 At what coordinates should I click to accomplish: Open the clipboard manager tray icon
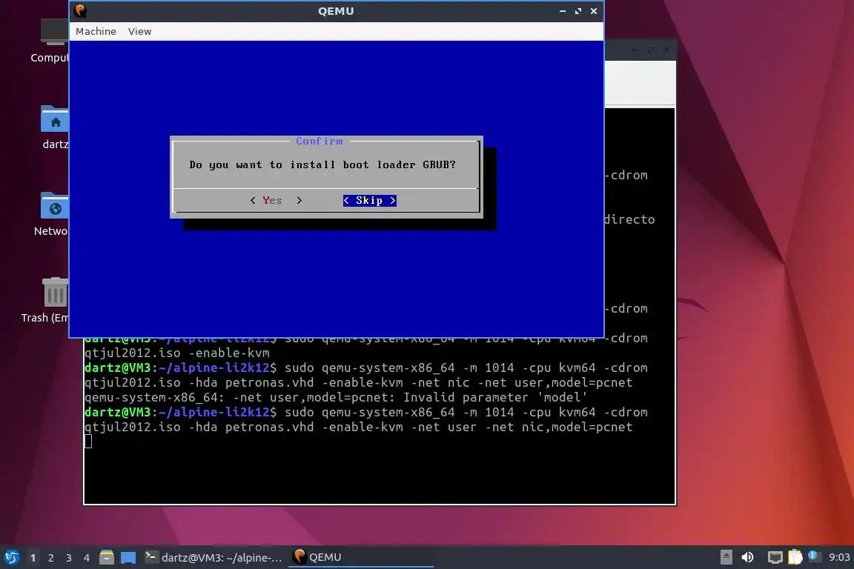pos(795,556)
